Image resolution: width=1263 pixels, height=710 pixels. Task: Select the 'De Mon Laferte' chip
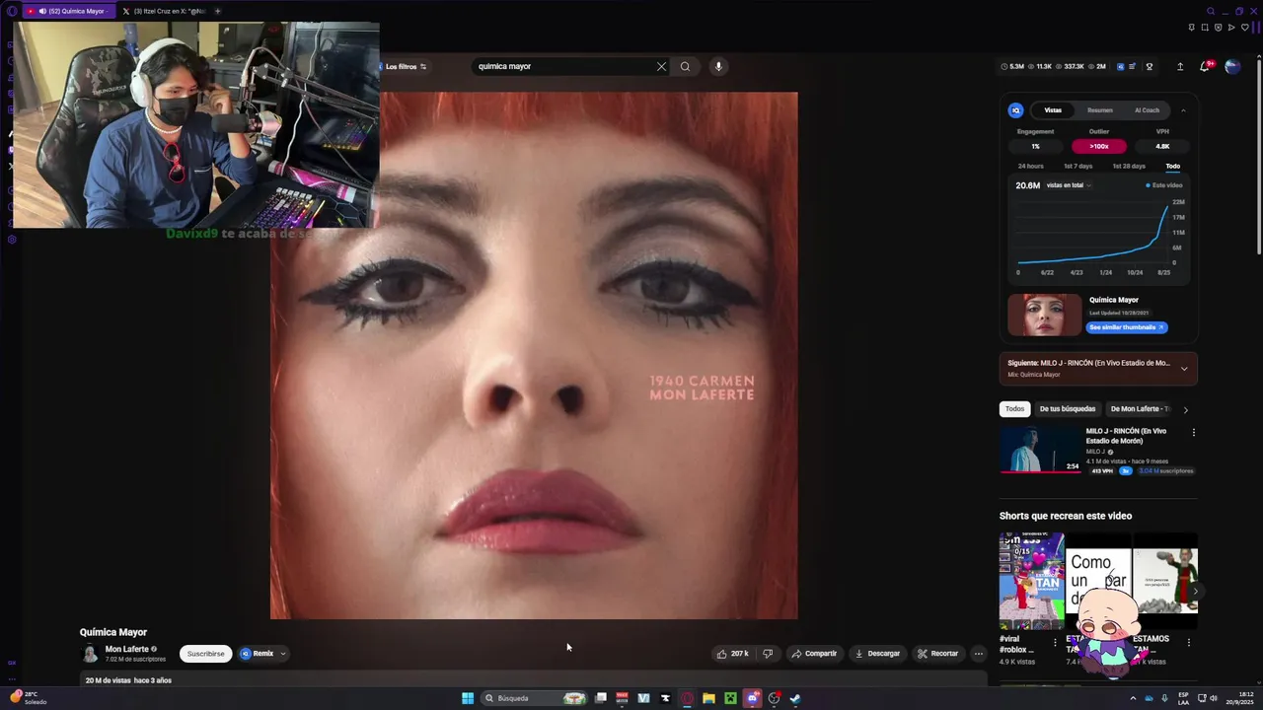click(1139, 409)
